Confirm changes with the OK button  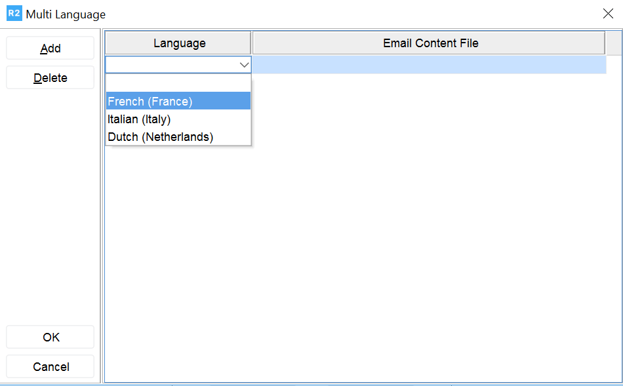tap(50, 337)
